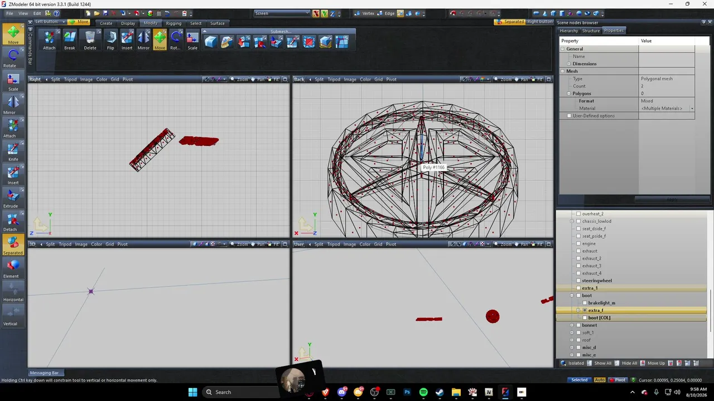Toggle X axis lock button
714x401 pixels.
click(316, 13)
